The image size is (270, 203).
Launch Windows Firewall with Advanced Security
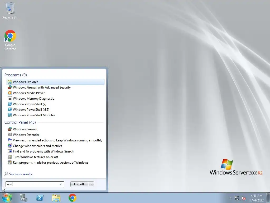coord(55,87)
